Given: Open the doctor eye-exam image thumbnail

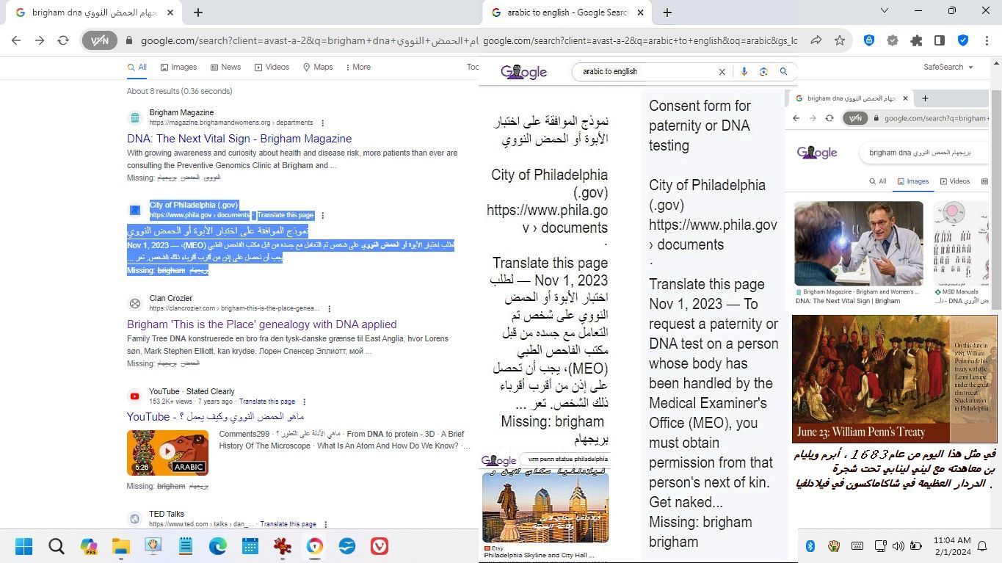Looking at the screenshot, I should coord(859,244).
